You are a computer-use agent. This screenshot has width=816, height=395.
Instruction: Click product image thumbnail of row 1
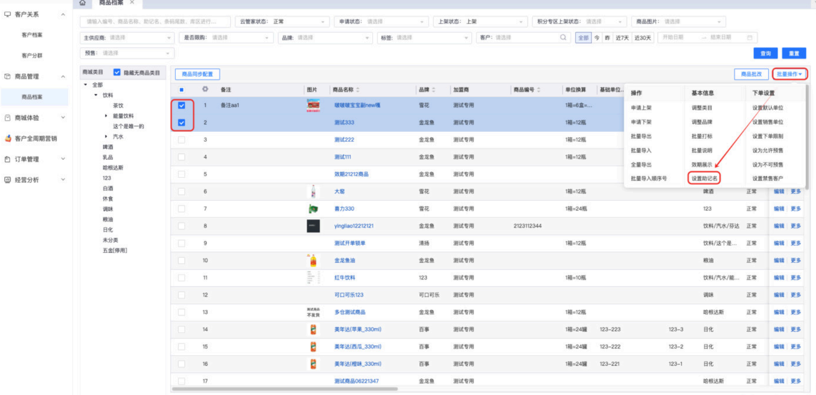313,105
